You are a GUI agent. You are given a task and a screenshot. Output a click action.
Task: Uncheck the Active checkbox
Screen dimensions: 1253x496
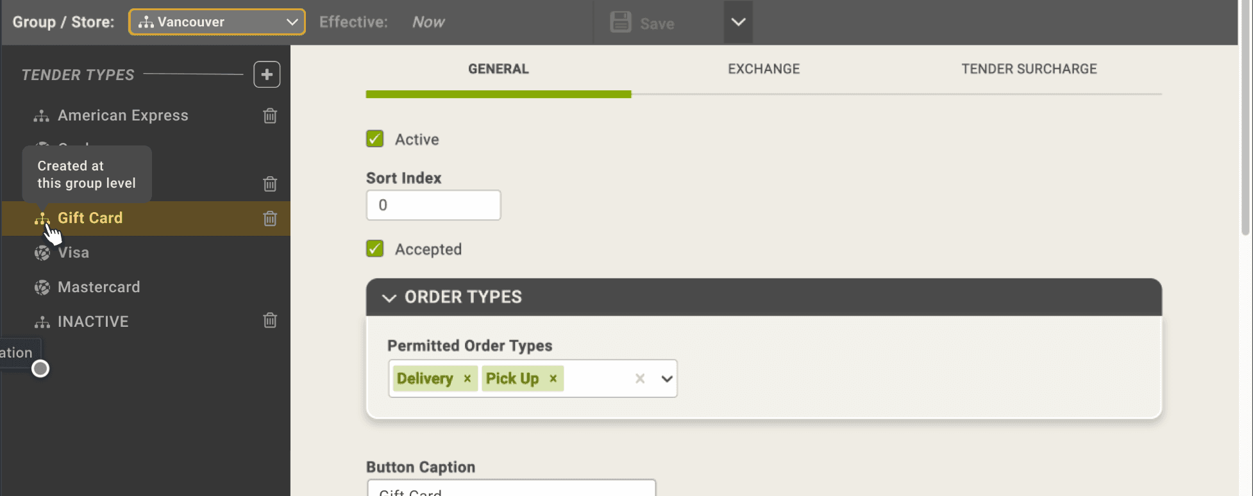[375, 139]
